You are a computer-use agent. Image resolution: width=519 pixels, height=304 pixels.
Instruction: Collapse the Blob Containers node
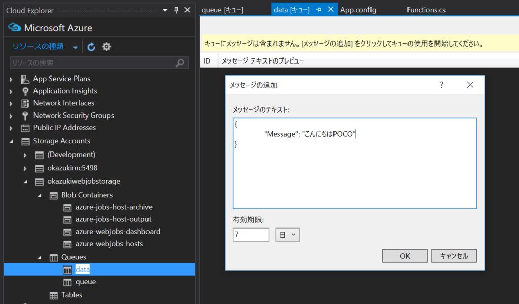(x=40, y=195)
